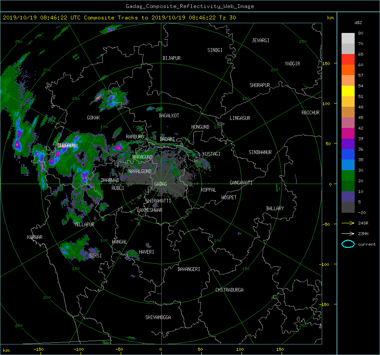Click the SINDGI city label

point(215,50)
